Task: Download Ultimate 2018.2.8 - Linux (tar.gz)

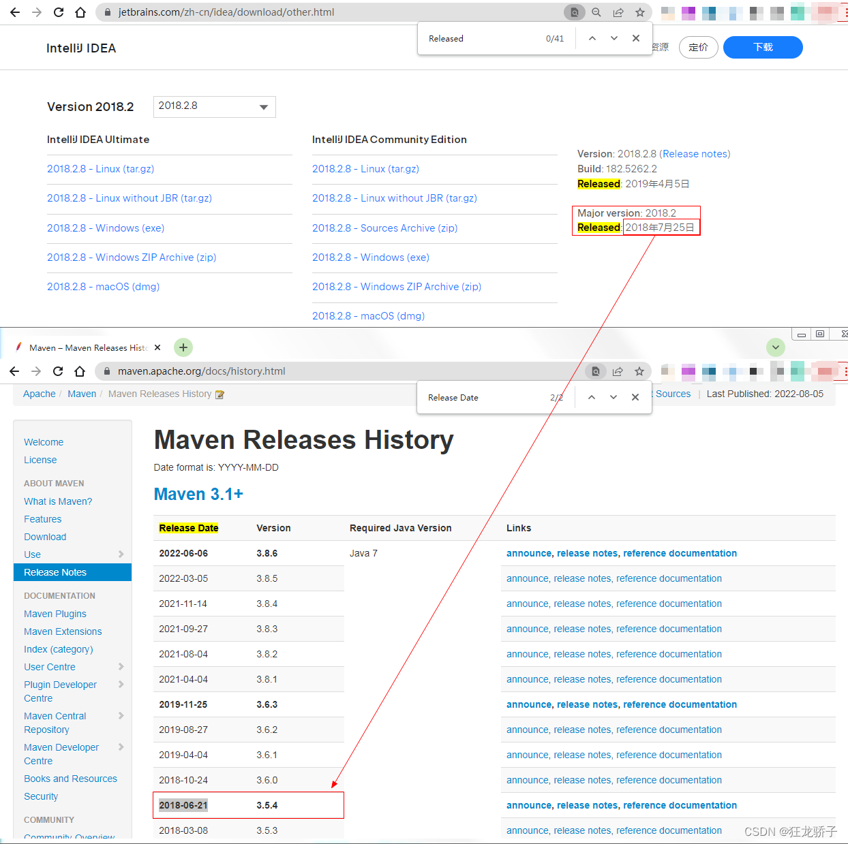Action: point(101,169)
